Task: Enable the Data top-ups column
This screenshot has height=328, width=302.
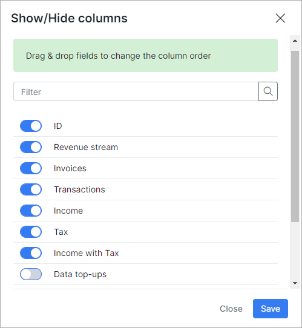Action: [31, 274]
